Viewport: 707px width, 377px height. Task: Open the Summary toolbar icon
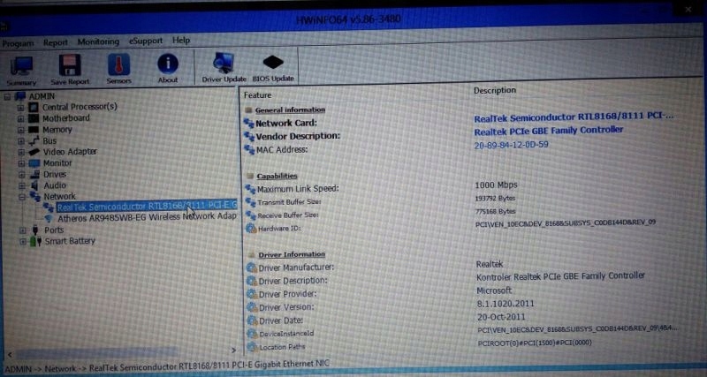click(21, 71)
